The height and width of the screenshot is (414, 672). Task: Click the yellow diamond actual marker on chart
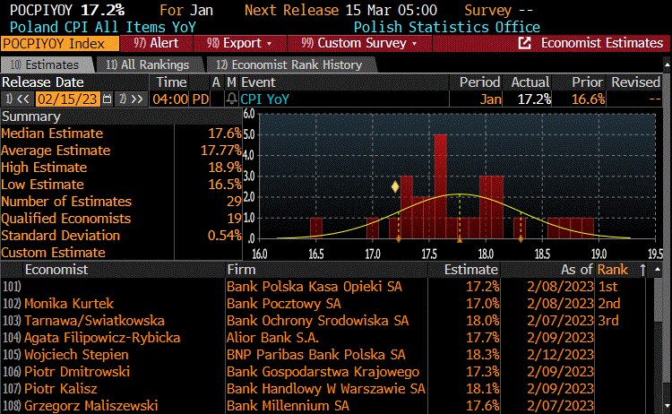coord(395,186)
